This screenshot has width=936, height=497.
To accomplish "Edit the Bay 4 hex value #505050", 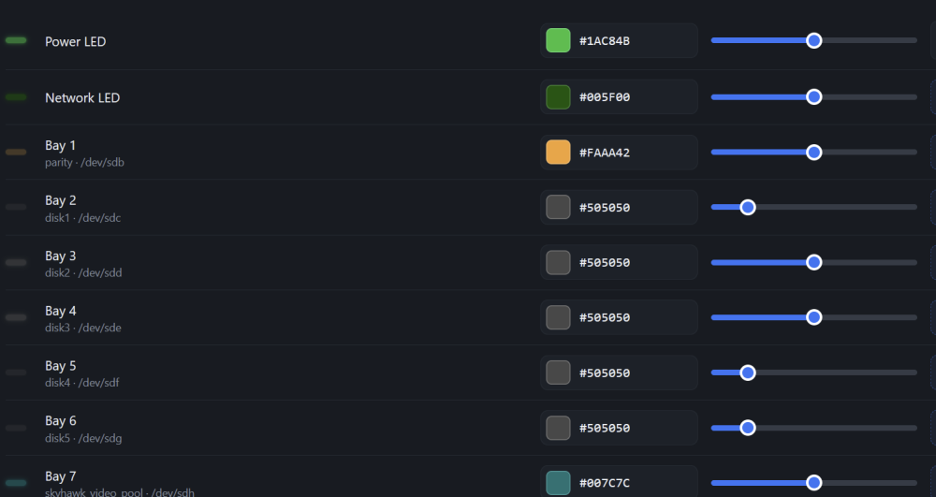I will pos(604,317).
